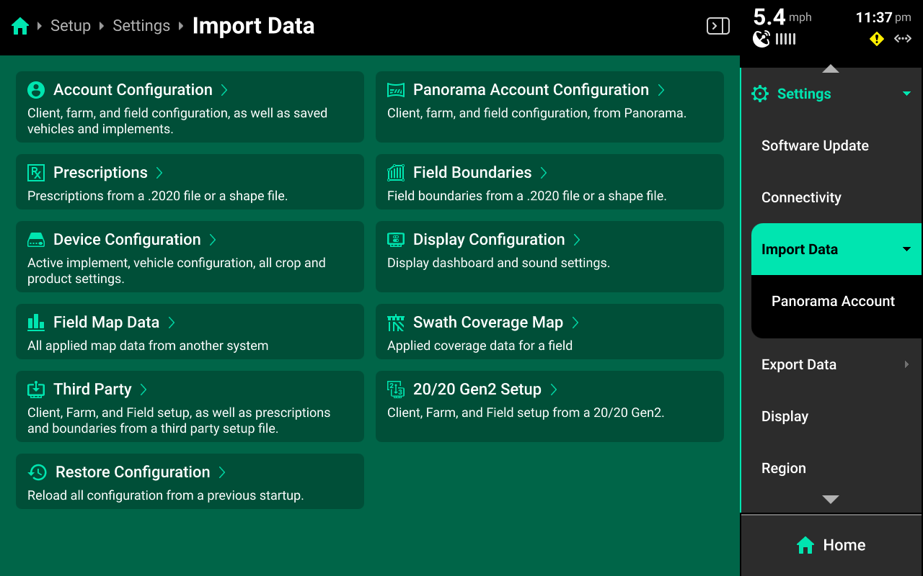Click the Prescriptions Rx icon

[36, 173]
